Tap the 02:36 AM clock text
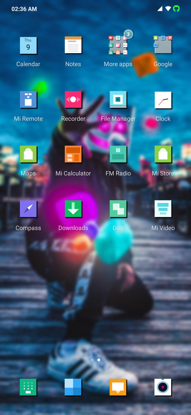 (24, 9)
